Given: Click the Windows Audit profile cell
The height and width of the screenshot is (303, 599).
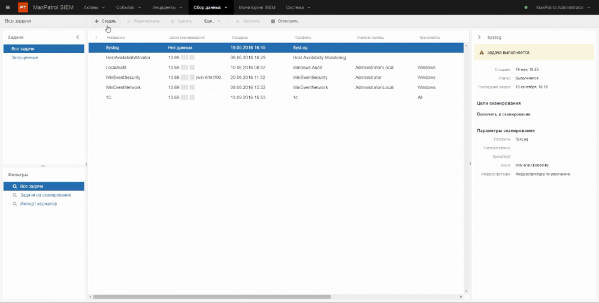Looking at the screenshot, I should (307, 68).
